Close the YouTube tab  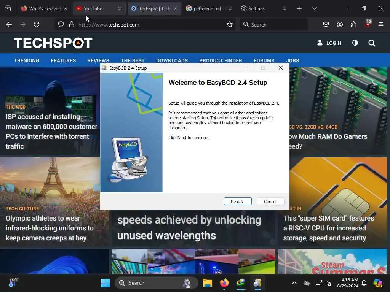120,9
